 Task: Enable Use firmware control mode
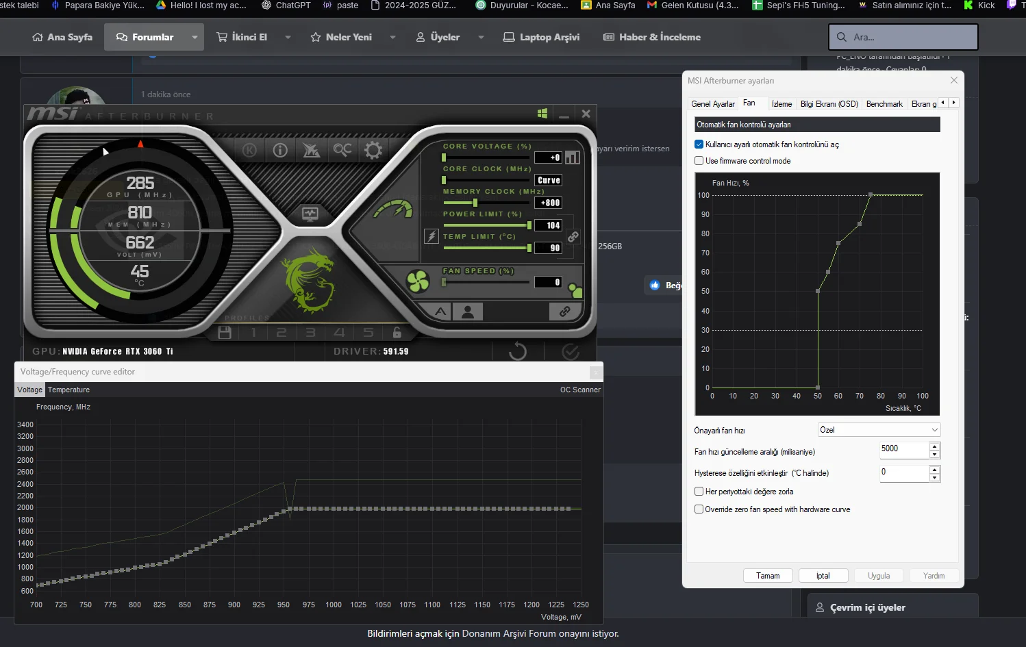click(x=699, y=161)
